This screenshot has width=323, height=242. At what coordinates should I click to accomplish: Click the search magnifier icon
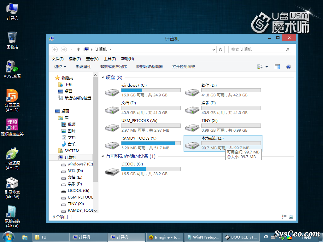click(x=288, y=49)
